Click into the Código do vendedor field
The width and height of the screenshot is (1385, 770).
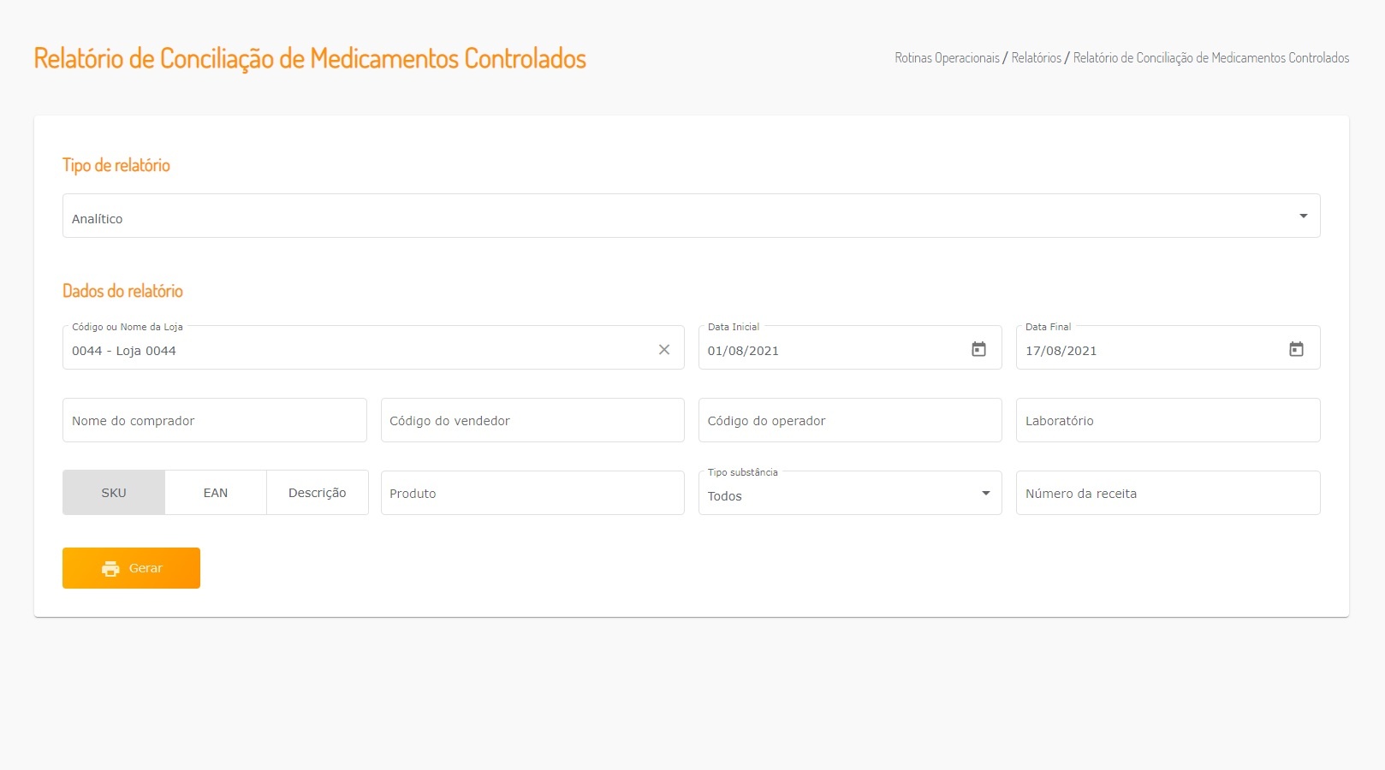click(x=532, y=420)
